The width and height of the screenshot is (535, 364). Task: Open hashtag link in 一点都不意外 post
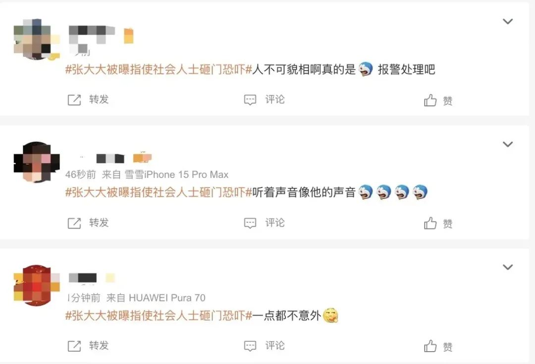(x=159, y=316)
